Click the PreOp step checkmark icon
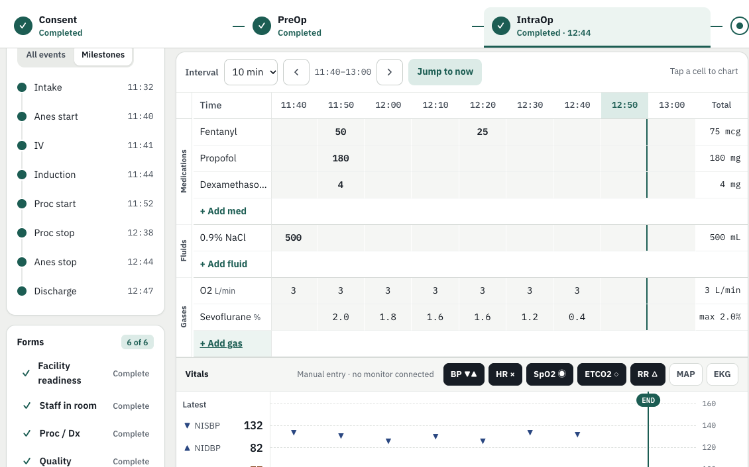The width and height of the screenshot is (749, 467). point(262,26)
